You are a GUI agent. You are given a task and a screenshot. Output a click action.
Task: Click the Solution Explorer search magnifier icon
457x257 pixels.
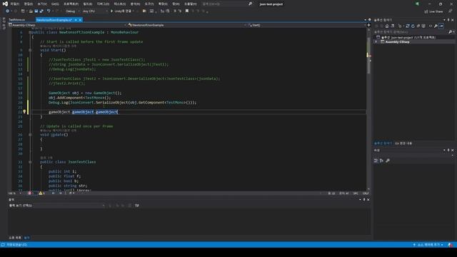450,31
